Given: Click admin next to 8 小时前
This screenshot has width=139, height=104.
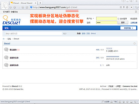Looking at the screenshot, I should coord(116,51).
